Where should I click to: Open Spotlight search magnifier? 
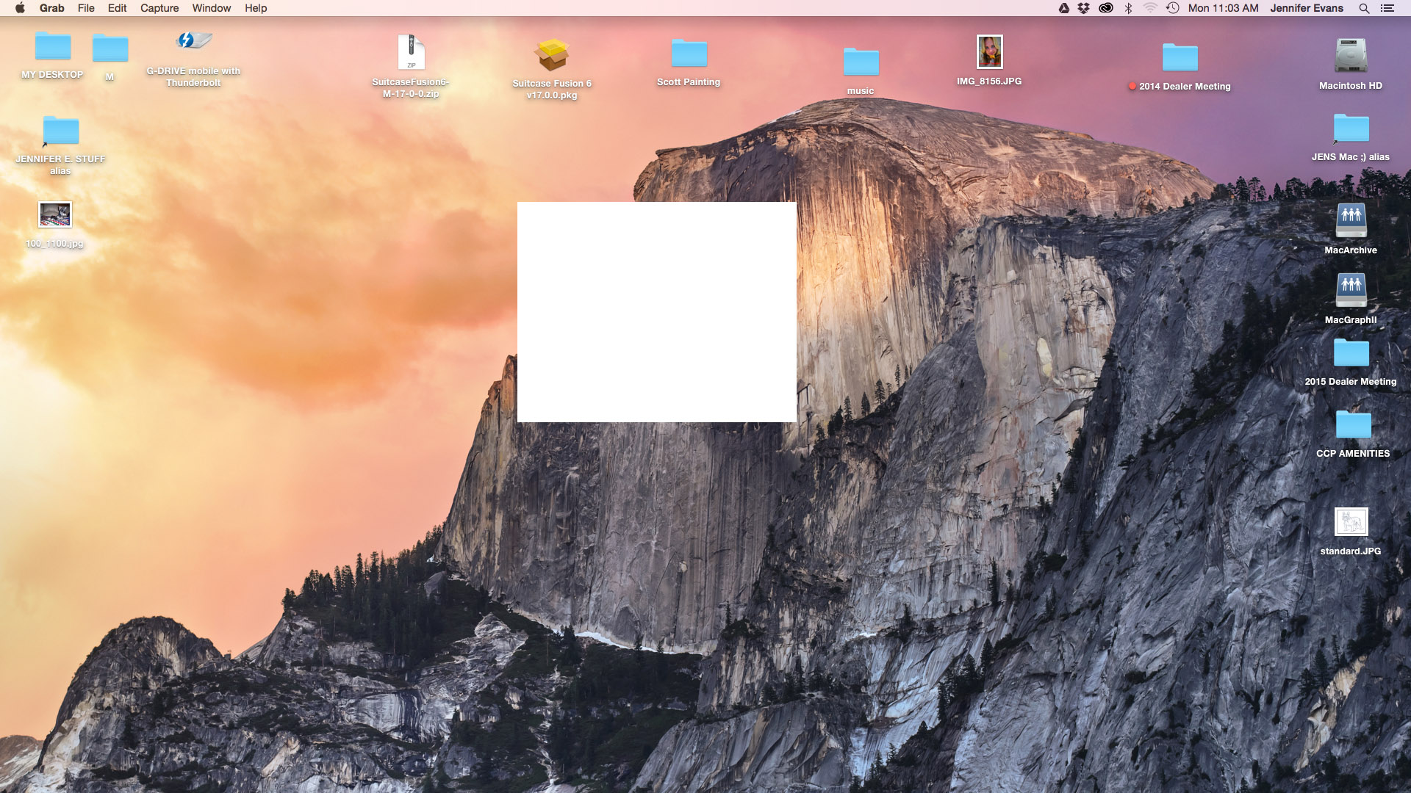click(1363, 8)
